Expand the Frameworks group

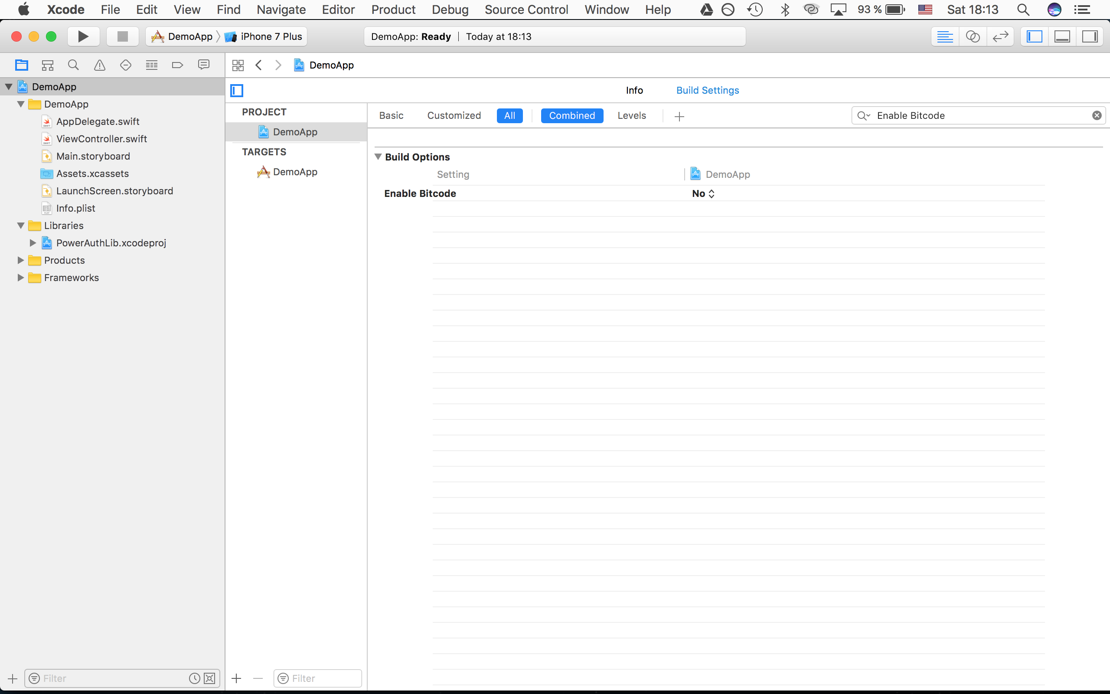click(21, 278)
